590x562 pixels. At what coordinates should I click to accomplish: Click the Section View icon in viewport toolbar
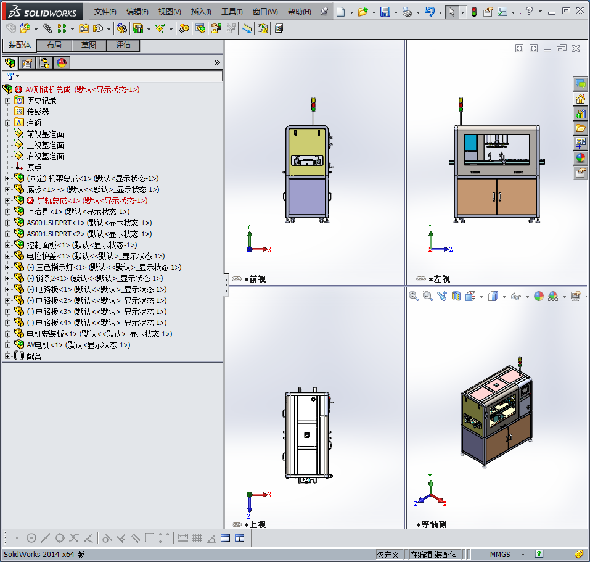[x=456, y=296]
